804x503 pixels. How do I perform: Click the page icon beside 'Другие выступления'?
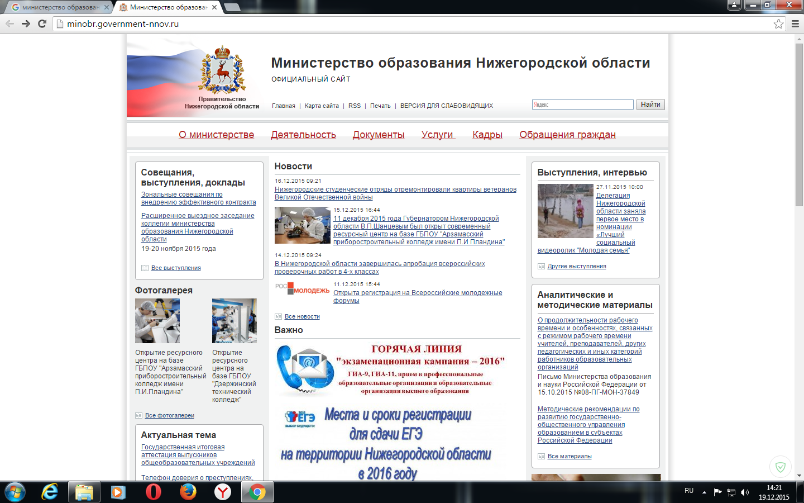541,266
